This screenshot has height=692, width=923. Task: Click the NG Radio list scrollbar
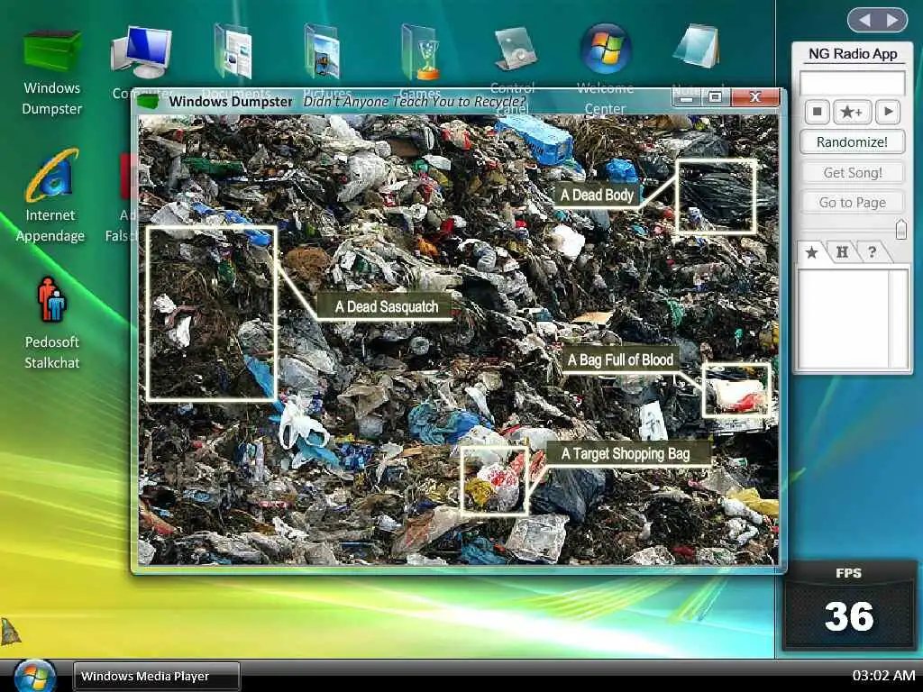click(x=899, y=318)
